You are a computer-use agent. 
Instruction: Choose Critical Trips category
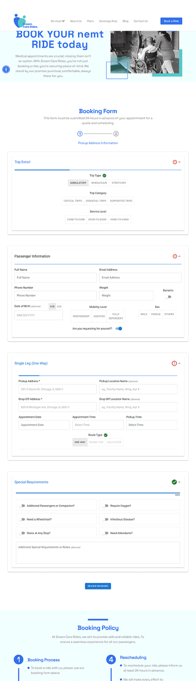coord(72,201)
